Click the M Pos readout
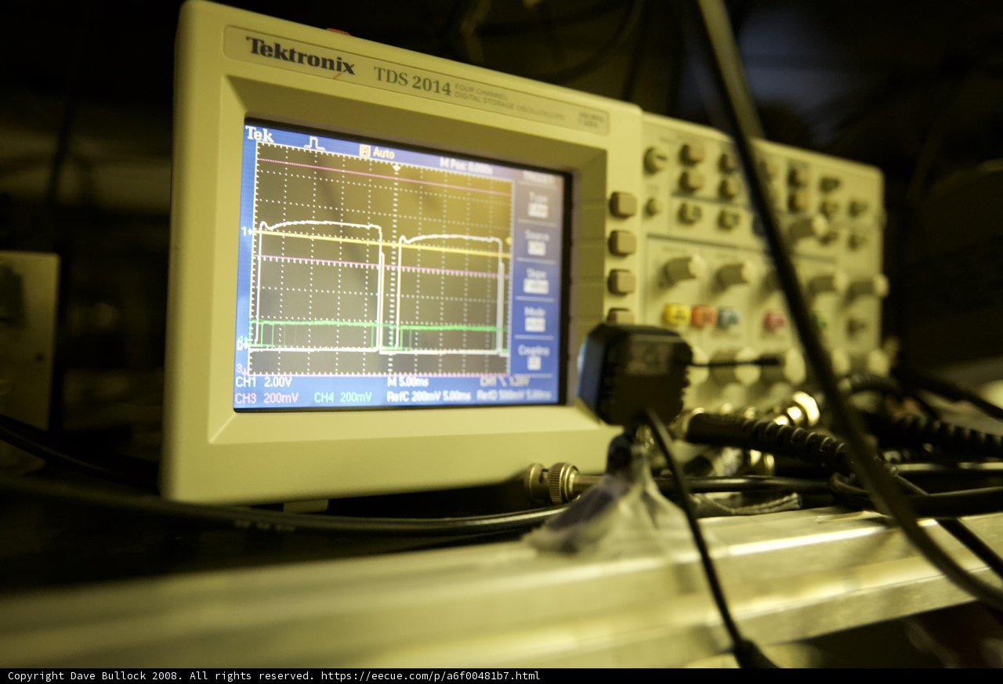The image size is (1003, 684). tap(465, 167)
